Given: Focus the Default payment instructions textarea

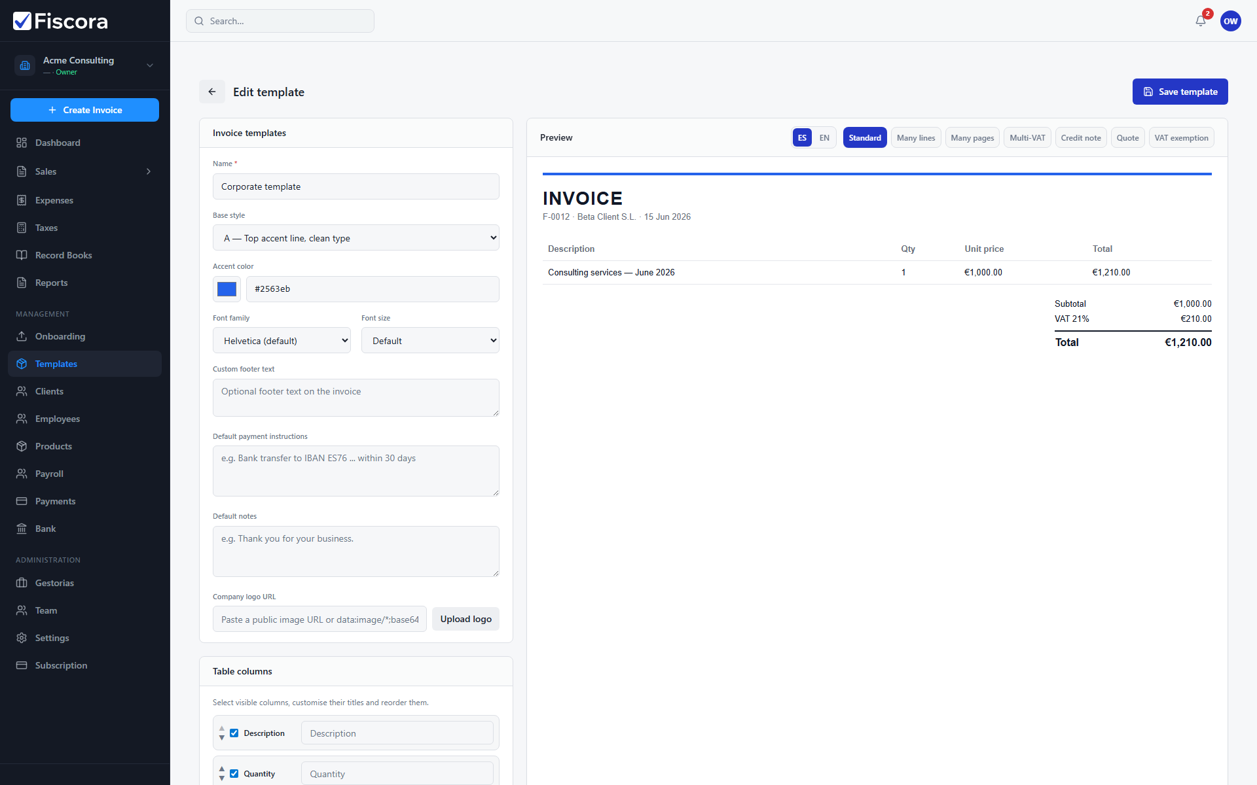Looking at the screenshot, I should 356,471.
